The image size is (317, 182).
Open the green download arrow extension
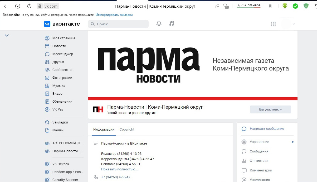pyautogui.click(x=285, y=6)
